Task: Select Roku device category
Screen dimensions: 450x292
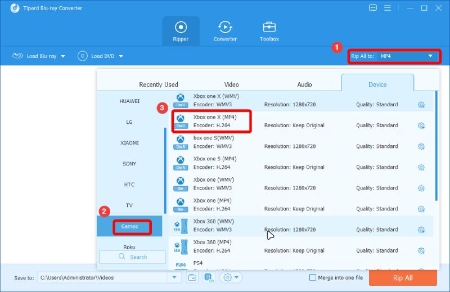Action: (130, 247)
